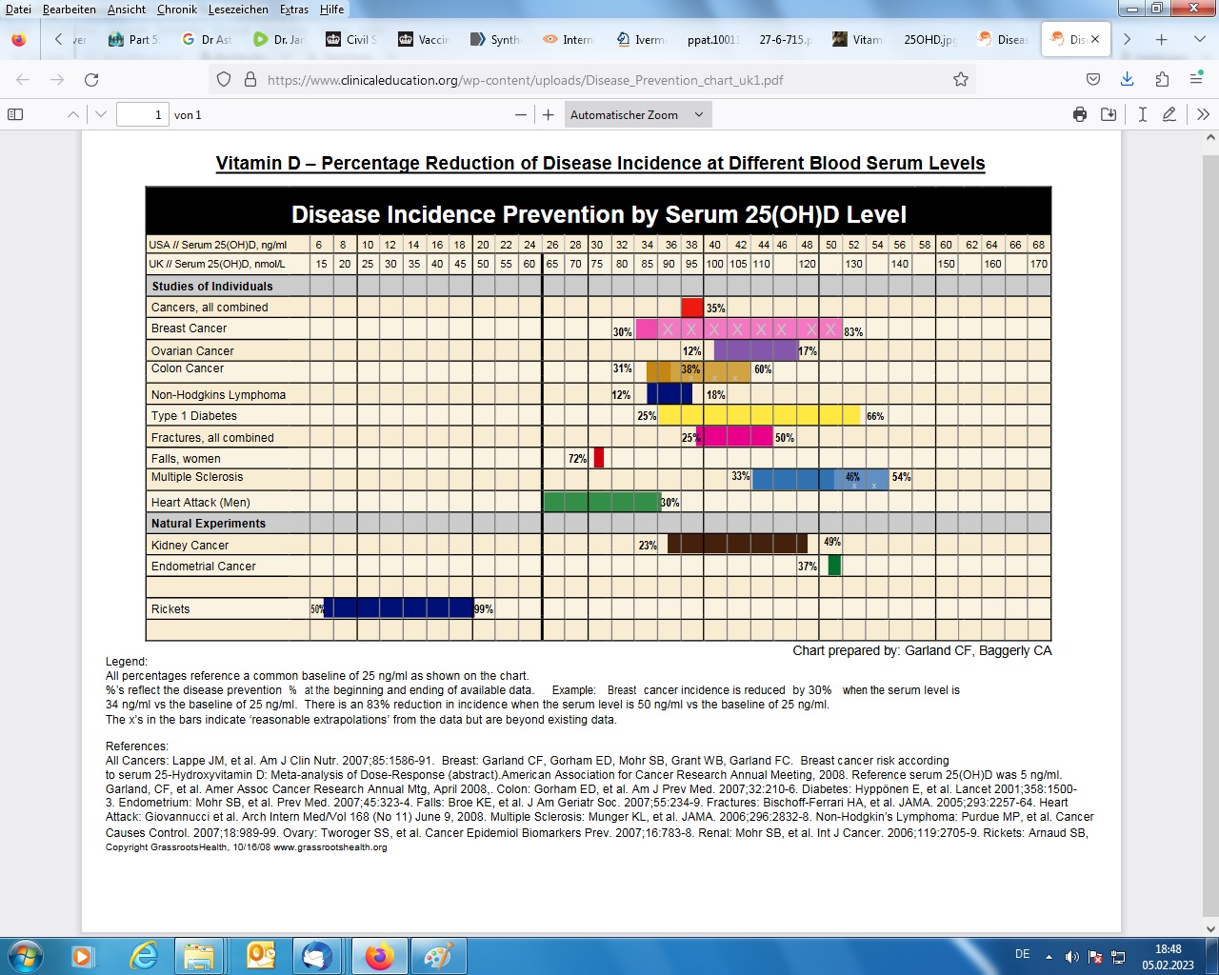The height and width of the screenshot is (975, 1219).
Task: Go to previous PDF page arrow
Action: tap(73, 114)
